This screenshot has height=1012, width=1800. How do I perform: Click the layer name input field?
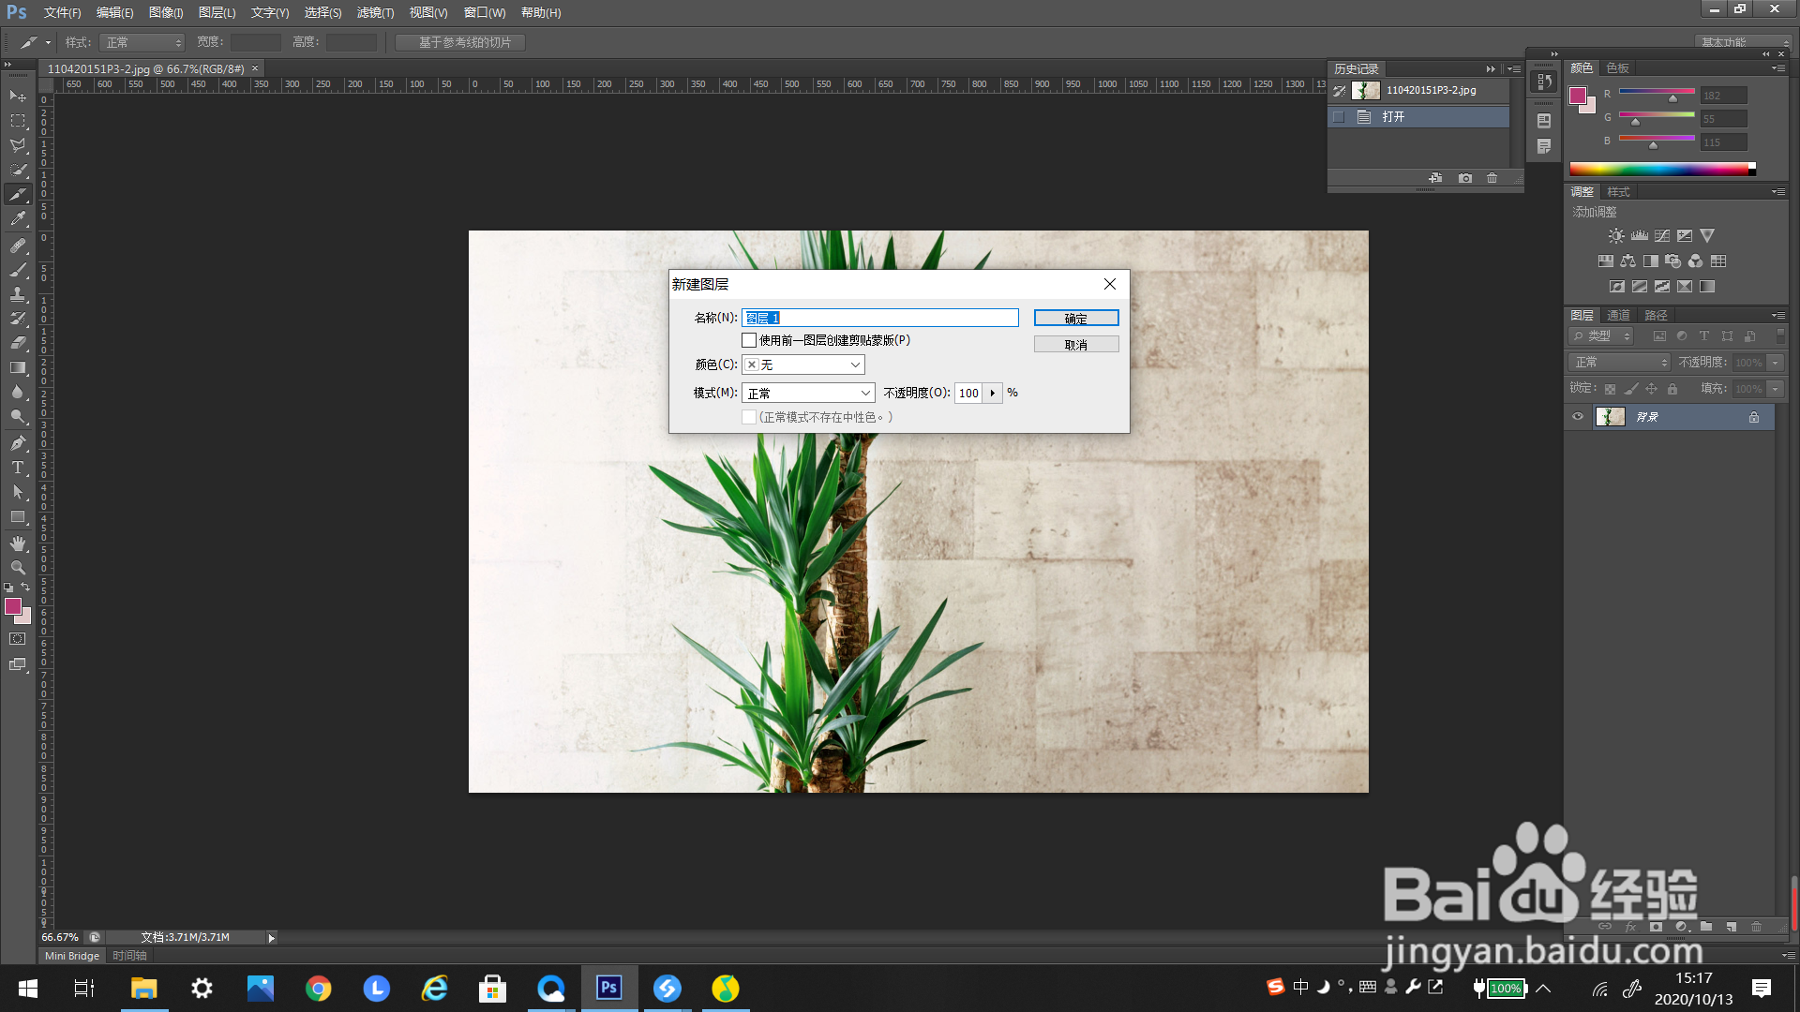(879, 319)
